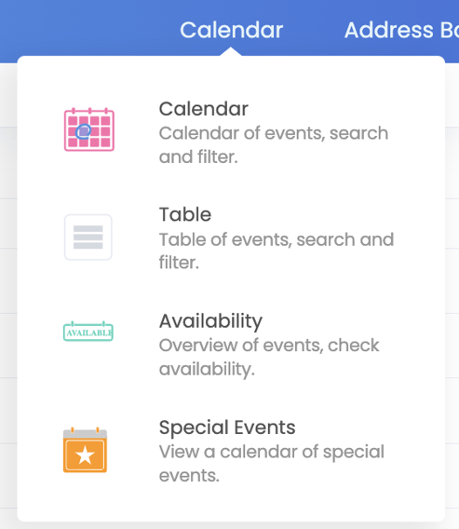Click the white star inside Special Events icon
459x529 pixels.
(85, 455)
